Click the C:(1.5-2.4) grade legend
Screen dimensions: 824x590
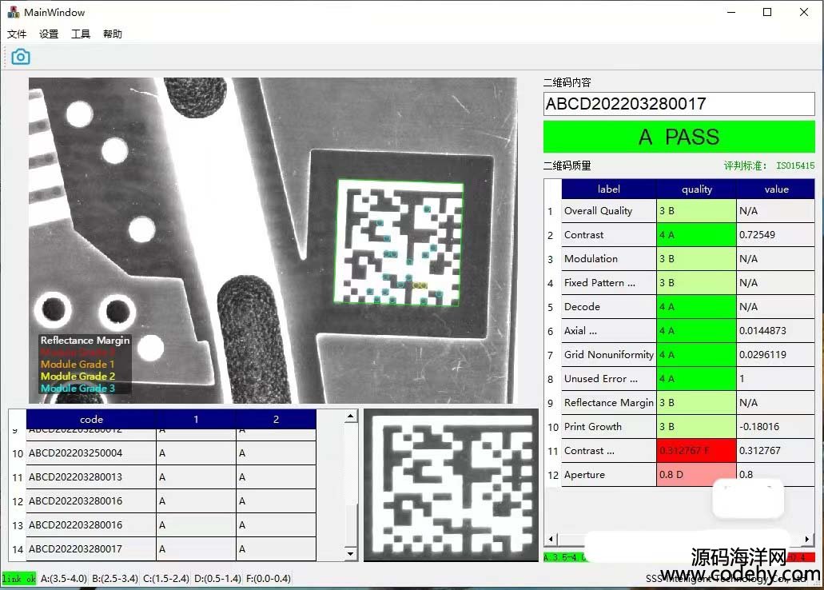166,579
